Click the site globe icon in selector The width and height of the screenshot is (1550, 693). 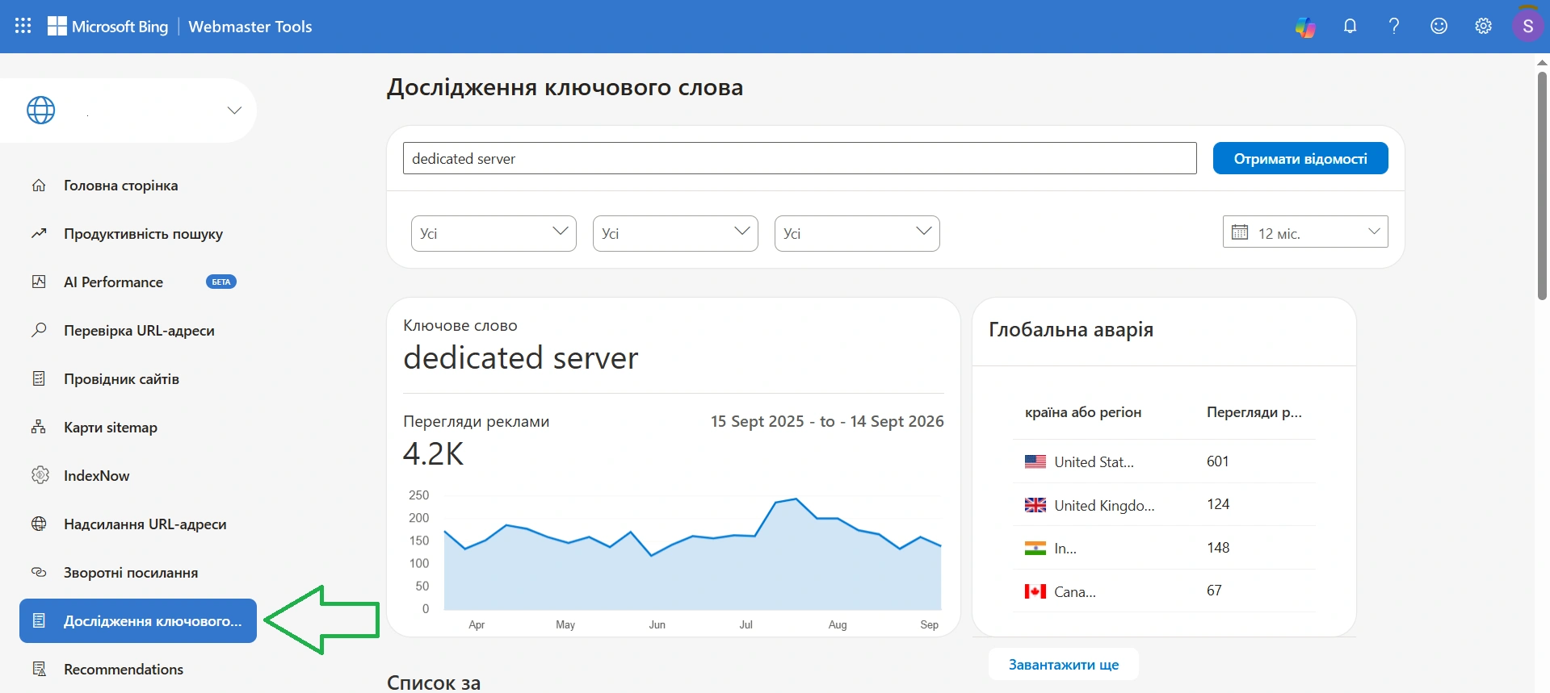pyautogui.click(x=41, y=110)
